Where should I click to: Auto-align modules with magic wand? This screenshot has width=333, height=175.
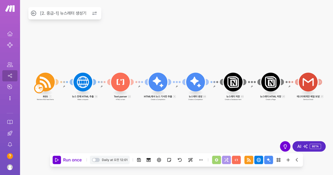190,160
